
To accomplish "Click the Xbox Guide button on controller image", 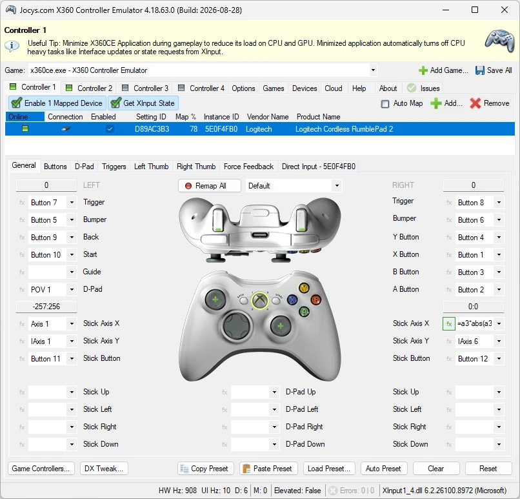I will (x=260, y=300).
